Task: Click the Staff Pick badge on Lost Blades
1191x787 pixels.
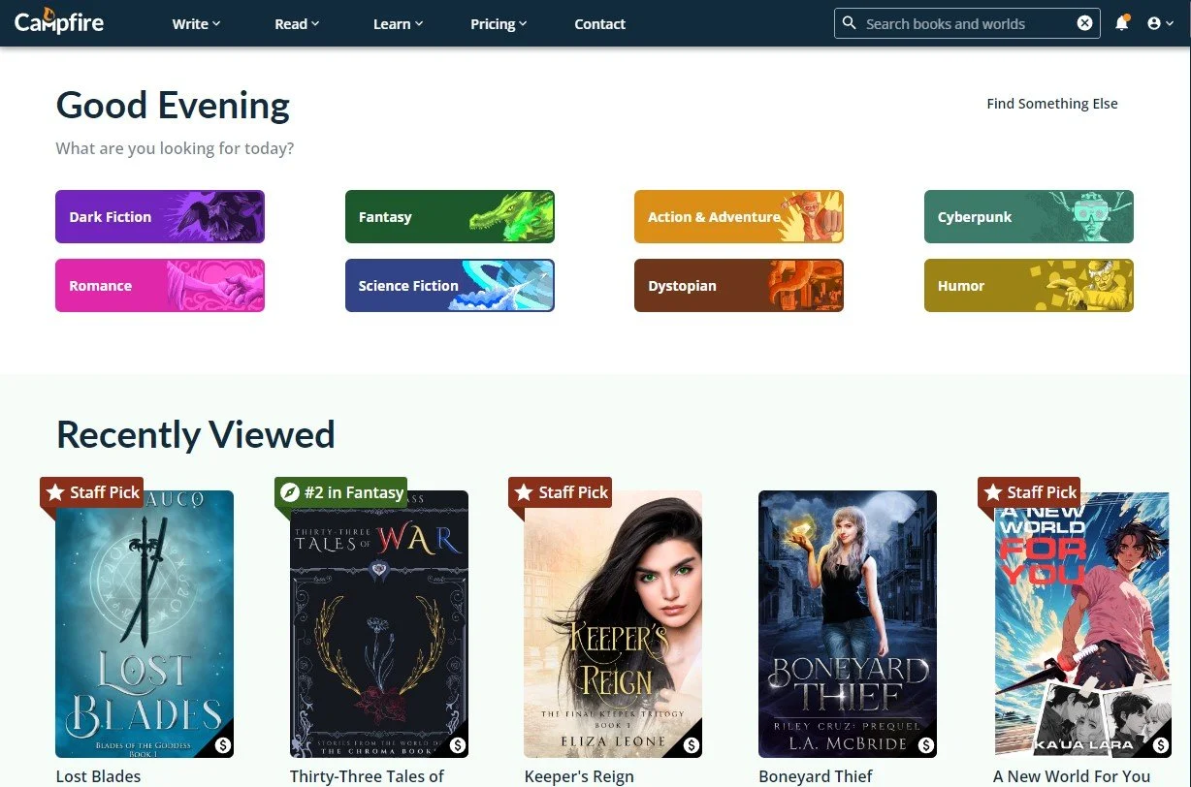Action: coord(92,492)
